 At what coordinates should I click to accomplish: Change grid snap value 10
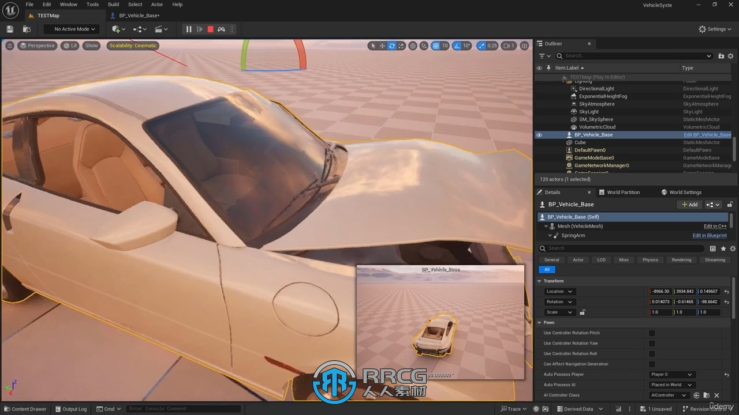pyautogui.click(x=445, y=46)
